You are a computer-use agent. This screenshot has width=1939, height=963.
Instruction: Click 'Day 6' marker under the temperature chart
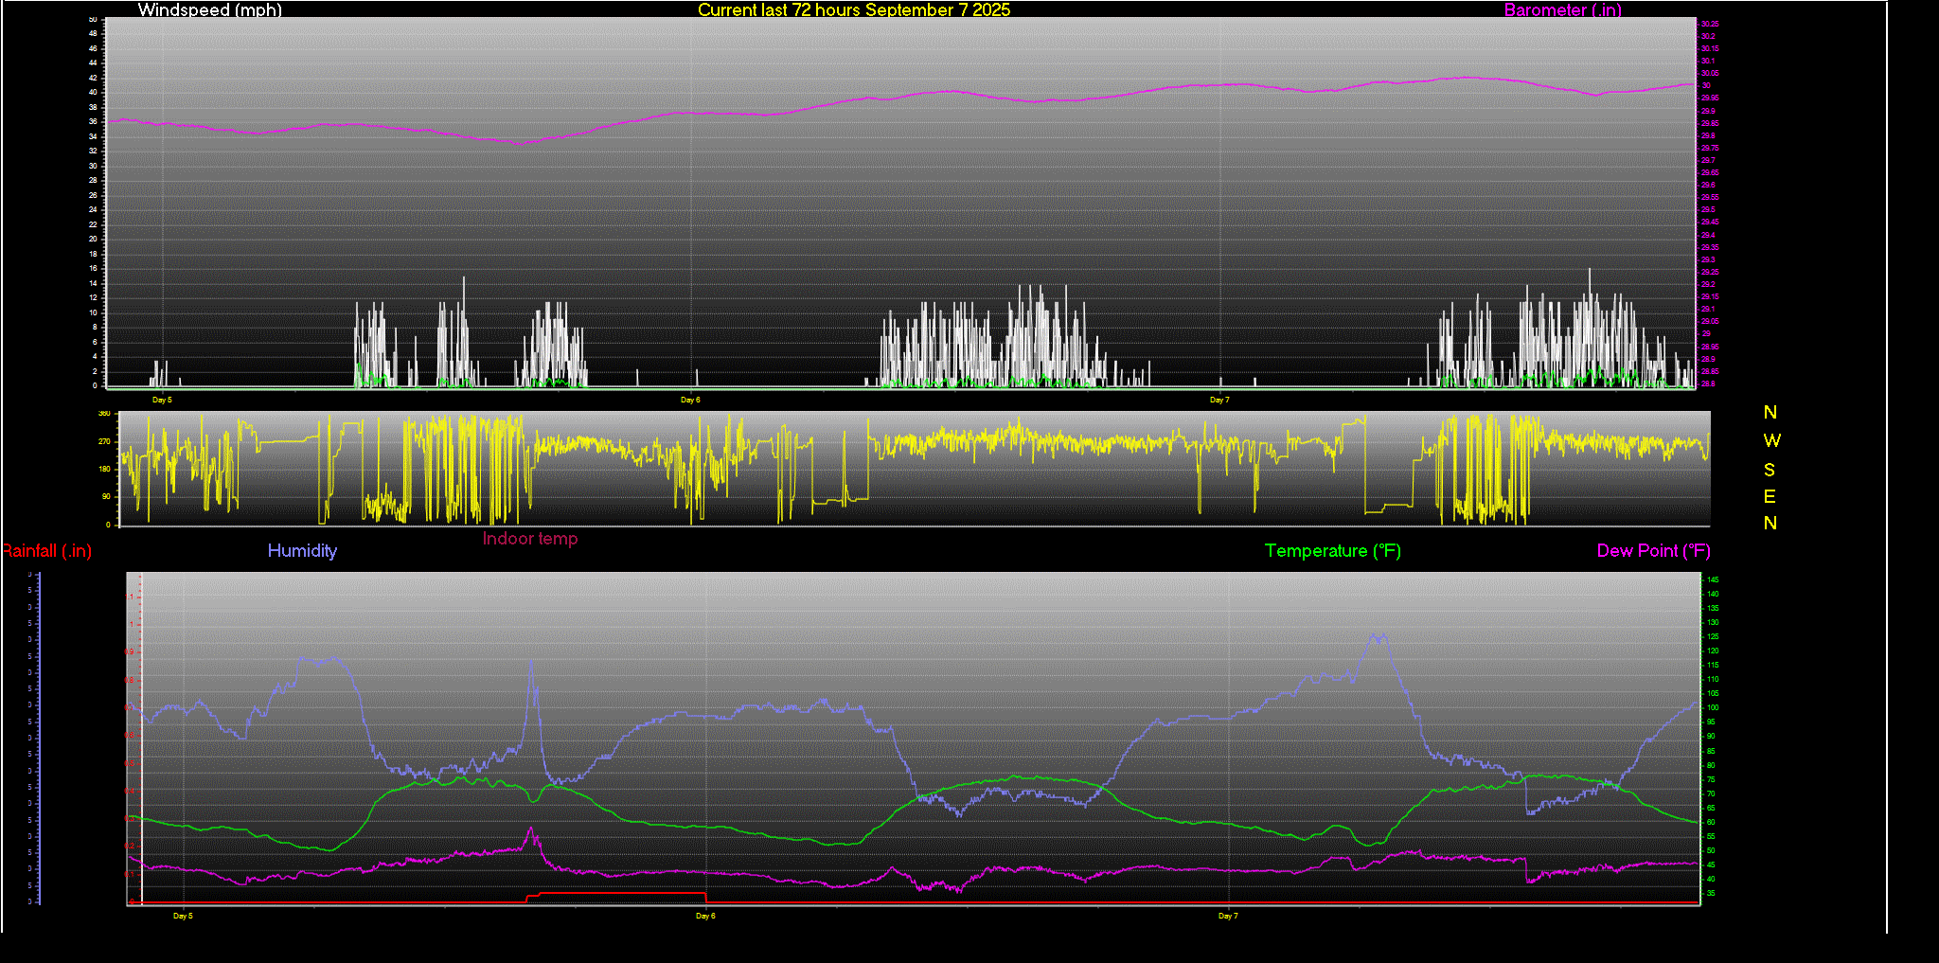click(x=705, y=916)
